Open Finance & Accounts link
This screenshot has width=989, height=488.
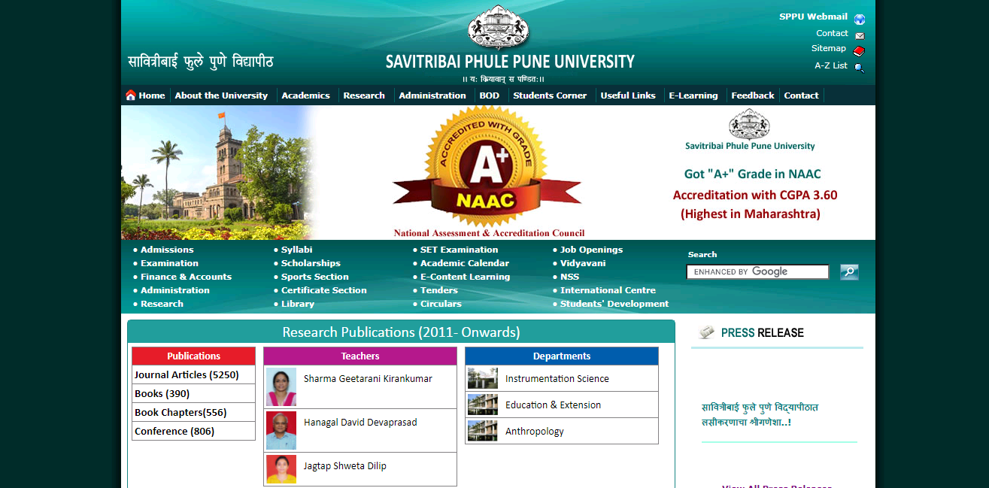click(186, 277)
